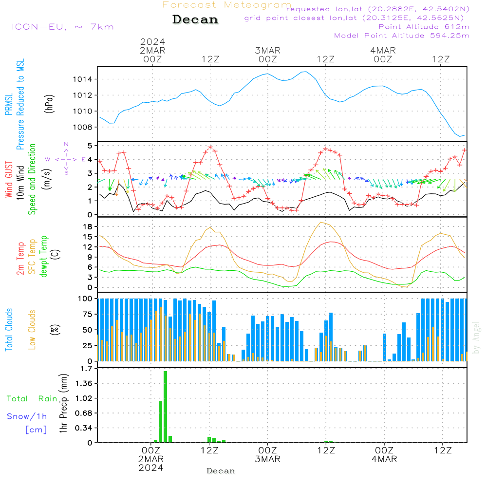This screenshot has height=487, width=487.
Task: Click the 'ICON-EU, ~ 7km' model label
Action: click(x=63, y=27)
